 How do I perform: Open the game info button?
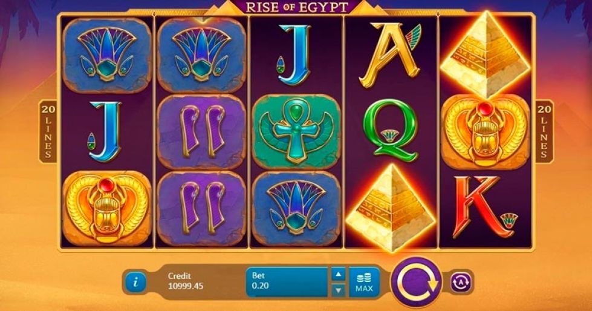click(x=135, y=281)
